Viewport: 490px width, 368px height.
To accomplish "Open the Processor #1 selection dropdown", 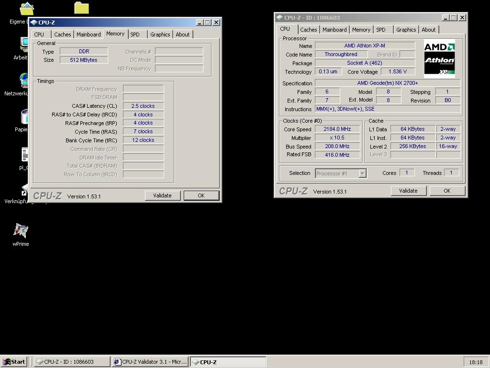I will (362, 173).
